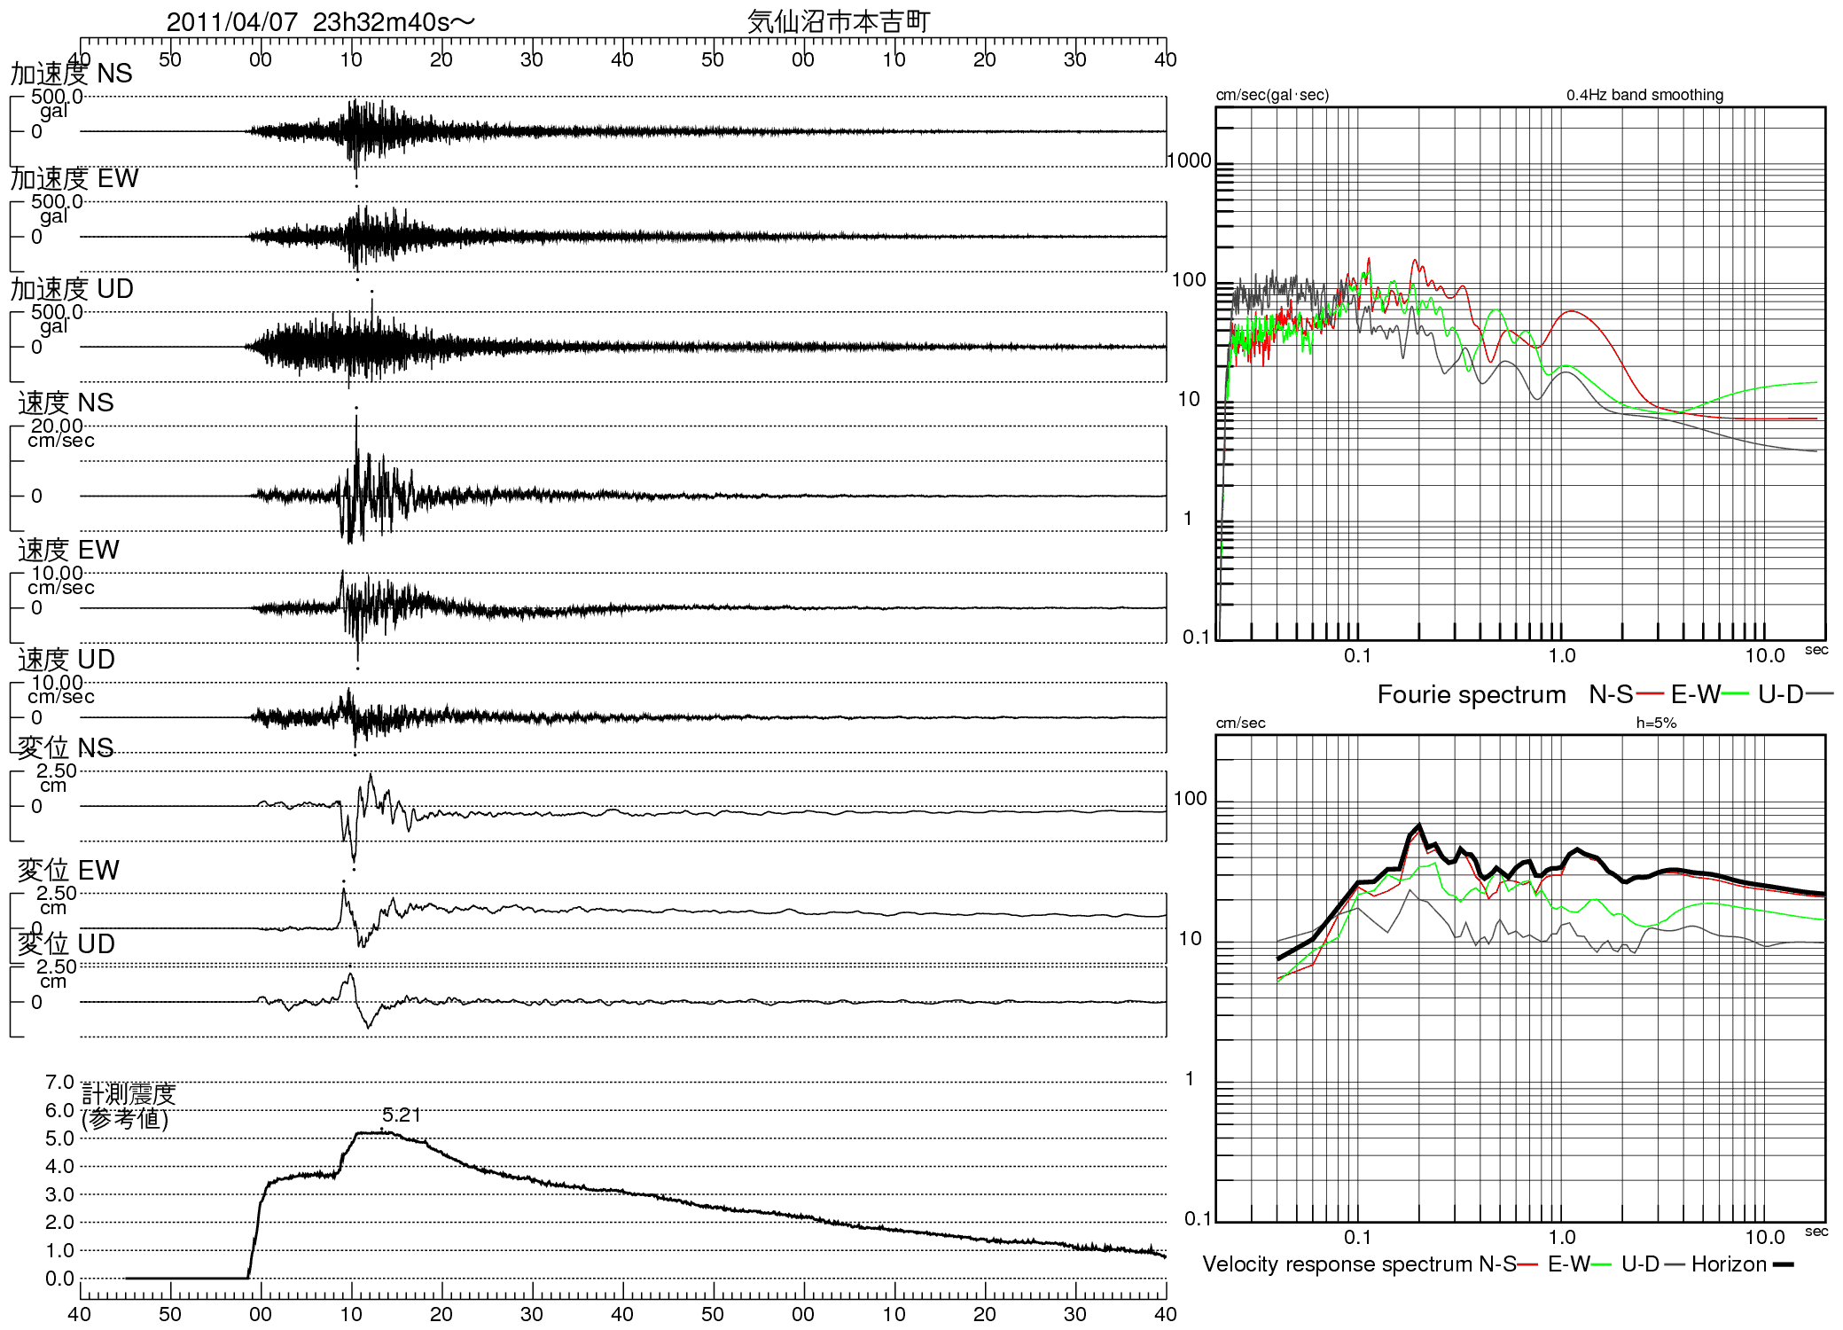Image resolution: width=1843 pixels, height=1330 pixels.
Task: Click the '変位 NS' trace label
Action: click(66, 747)
